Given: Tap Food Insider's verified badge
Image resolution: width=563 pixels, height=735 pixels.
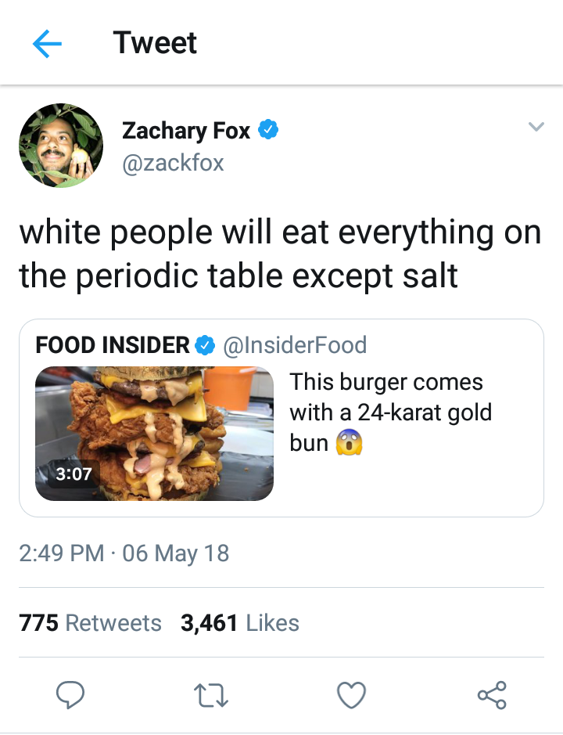Looking at the screenshot, I should (x=205, y=344).
